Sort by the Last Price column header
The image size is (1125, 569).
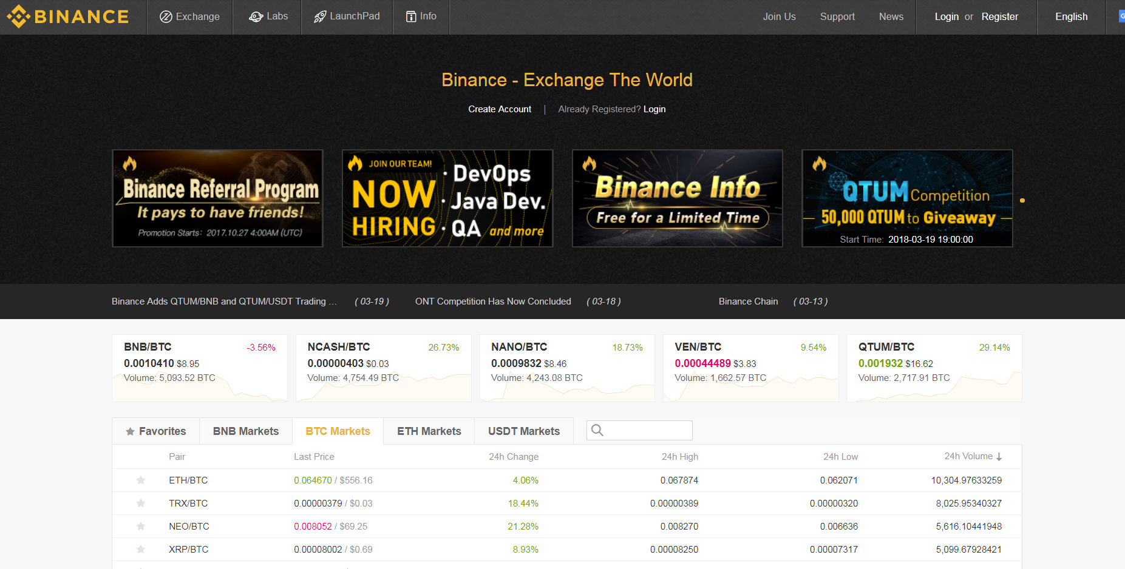pos(314,457)
